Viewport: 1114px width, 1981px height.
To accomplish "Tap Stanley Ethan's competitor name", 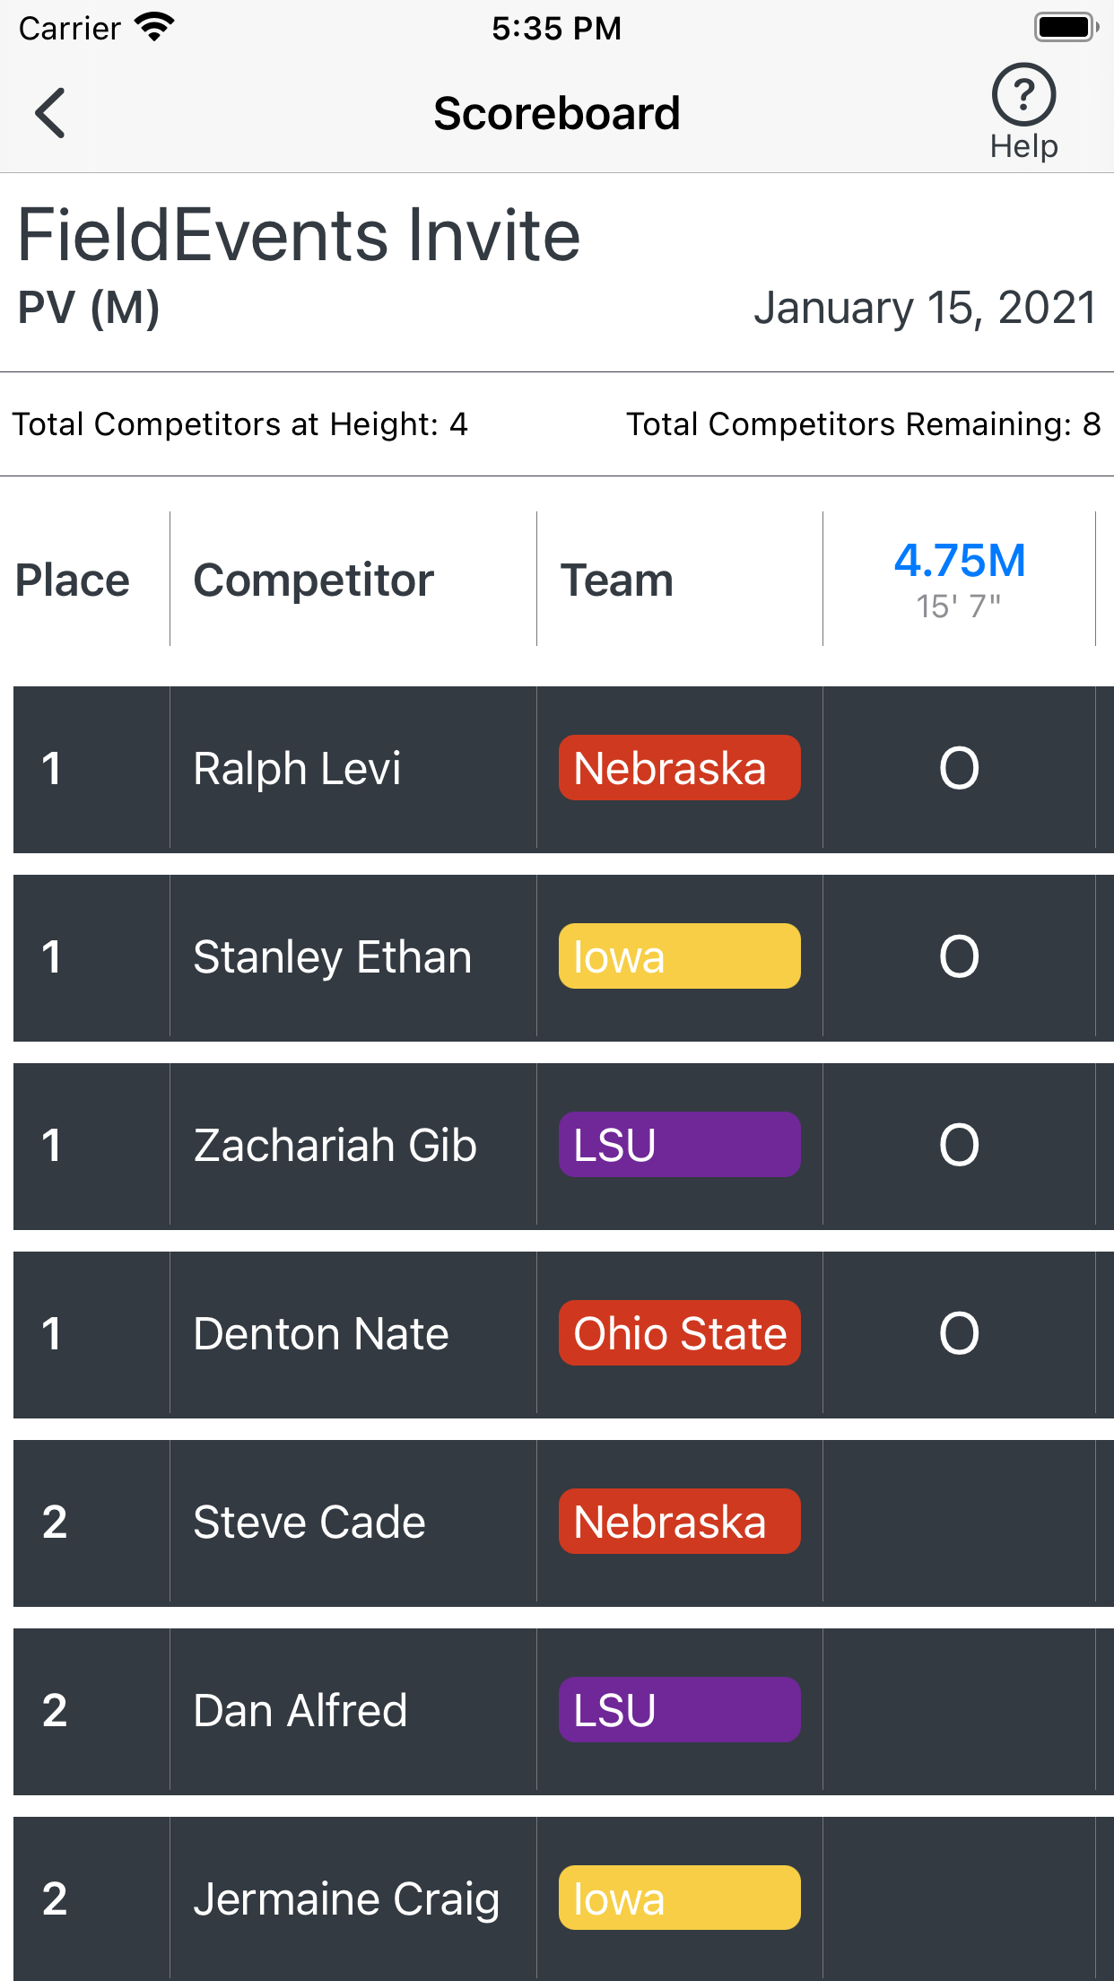I will coord(333,957).
